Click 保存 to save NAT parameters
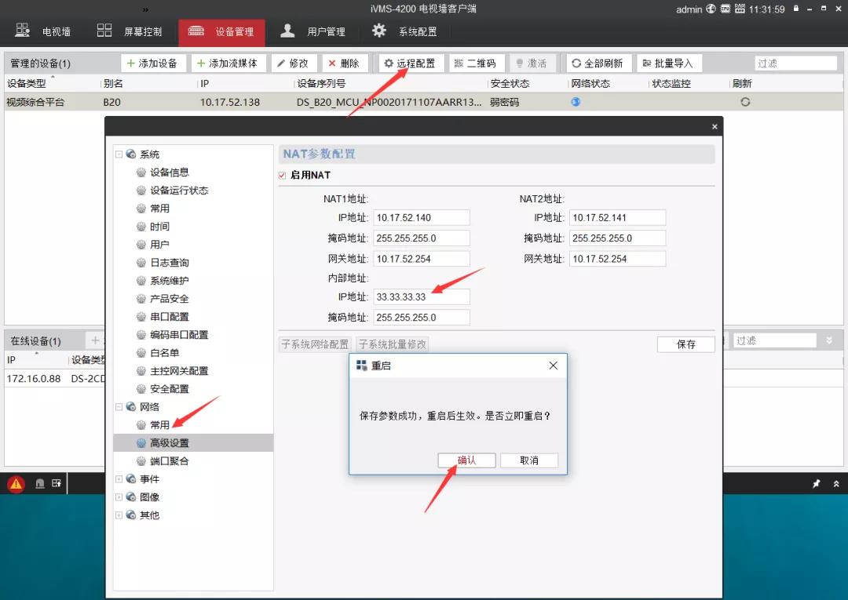Viewport: 848px width, 600px height. tap(685, 344)
